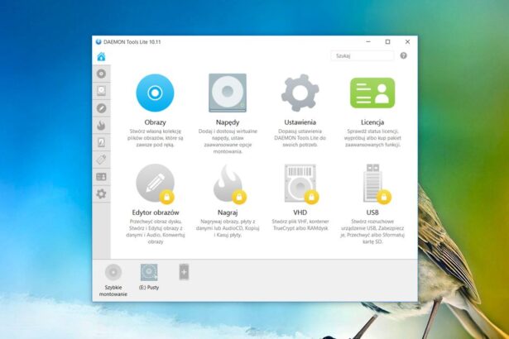This screenshot has width=509, height=339.
Task: Click the Szybkie montowanie disc icon
Action: click(x=113, y=272)
